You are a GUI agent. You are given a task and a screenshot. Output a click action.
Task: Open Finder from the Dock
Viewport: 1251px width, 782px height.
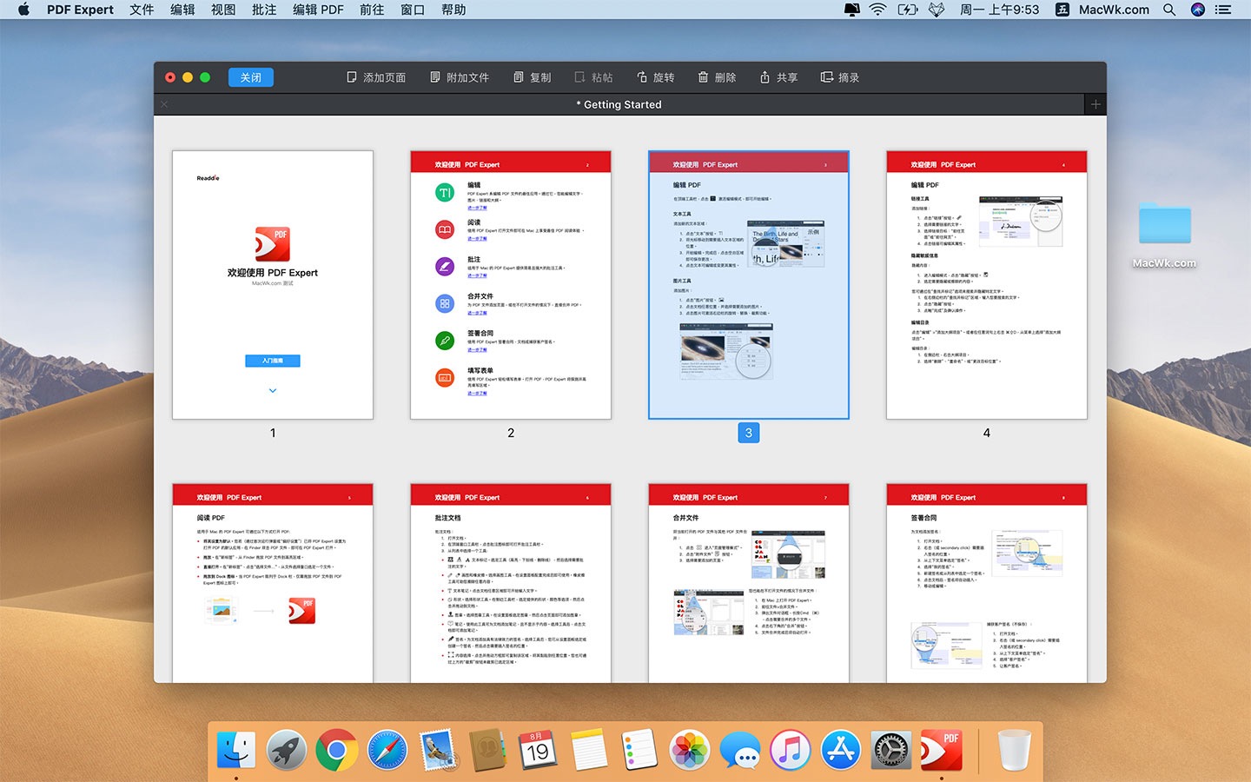click(x=235, y=750)
